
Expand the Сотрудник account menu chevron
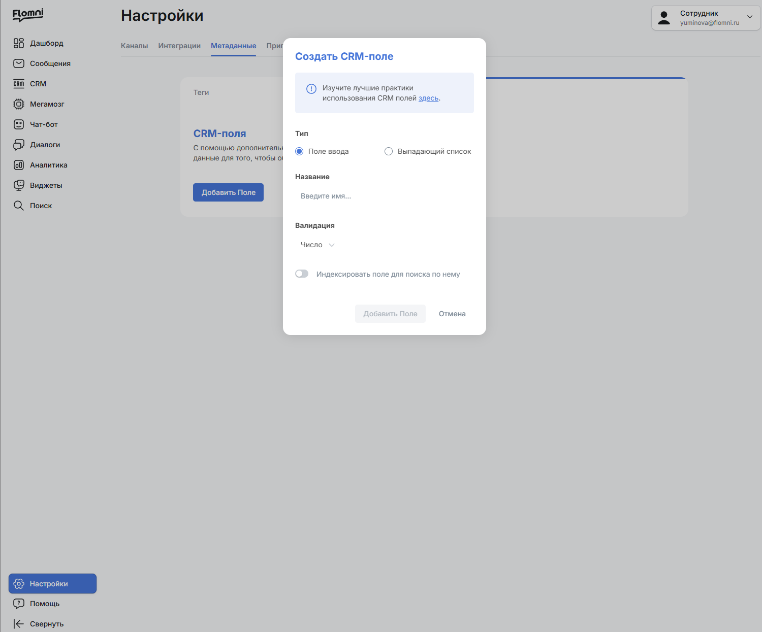click(750, 17)
